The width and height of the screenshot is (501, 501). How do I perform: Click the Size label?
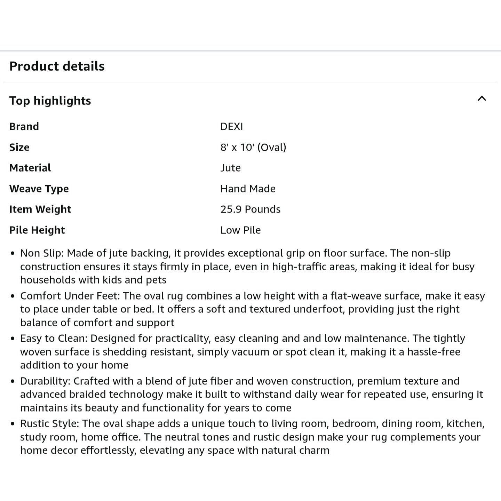(19, 147)
